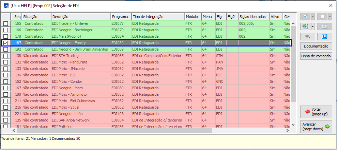Viewport: 337px width, 150px height.
Task: Sort by the Seq column header
Action: tap(16, 17)
